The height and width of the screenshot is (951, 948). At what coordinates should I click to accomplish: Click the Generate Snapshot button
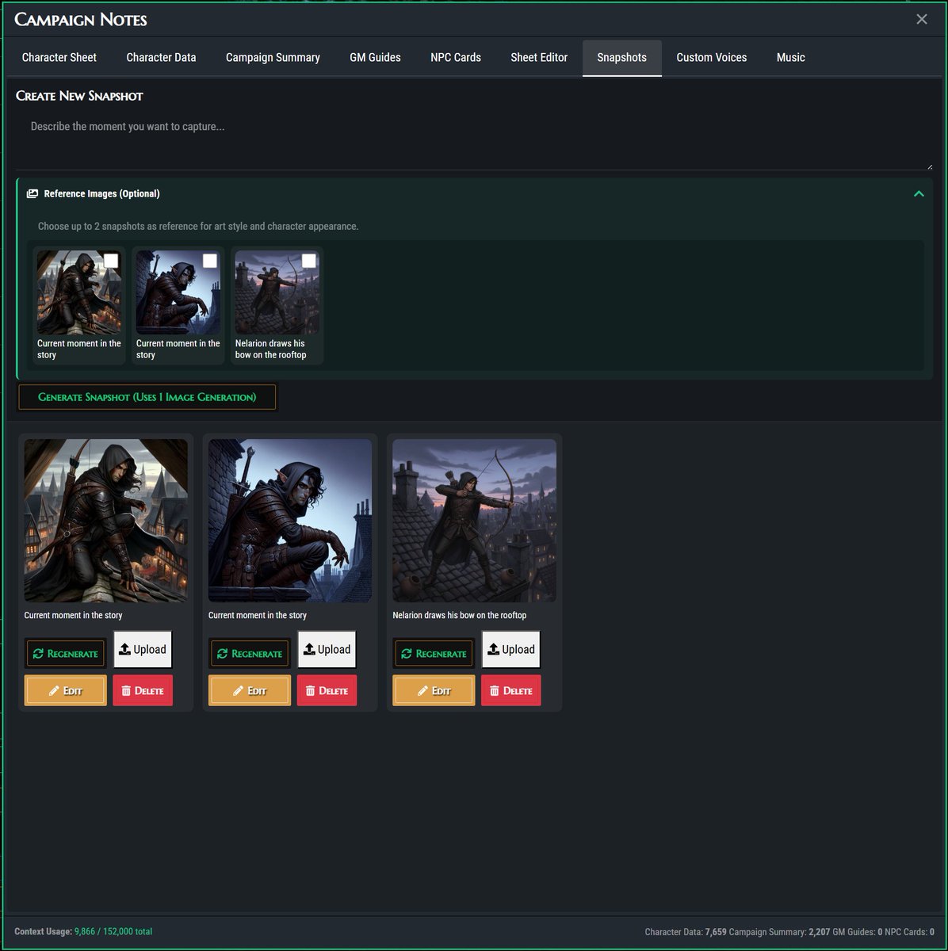point(147,397)
